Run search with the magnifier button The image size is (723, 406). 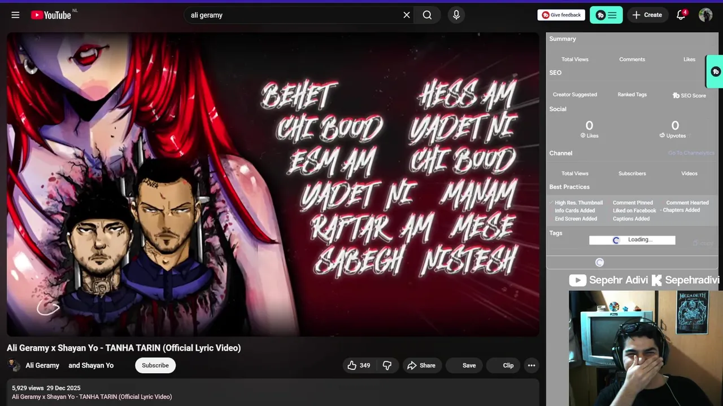coord(427,15)
